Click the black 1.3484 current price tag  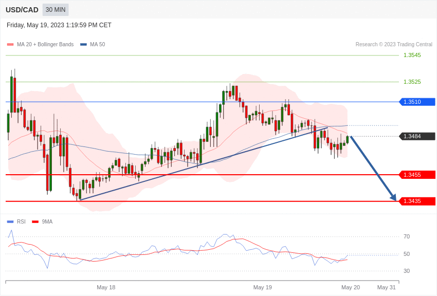[417, 136]
